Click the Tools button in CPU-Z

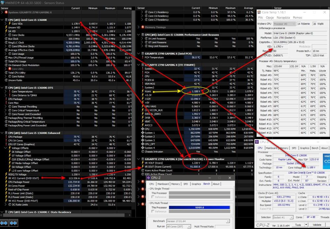pos(298,225)
